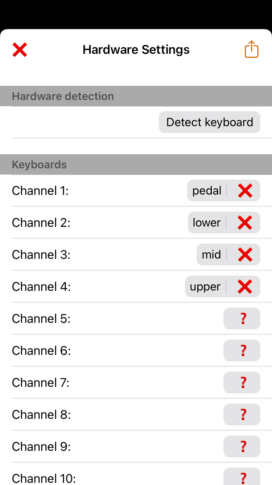
Task: Clear the lower keyboard on Channel 2
Action: 245,223
